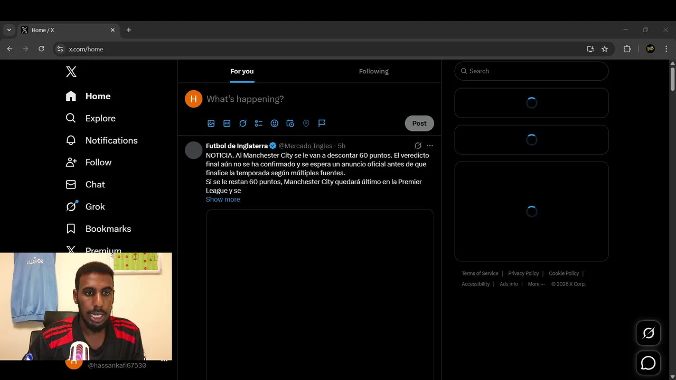Open the emoji picker in composer
The height and width of the screenshot is (380, 676).
(275, 123)
